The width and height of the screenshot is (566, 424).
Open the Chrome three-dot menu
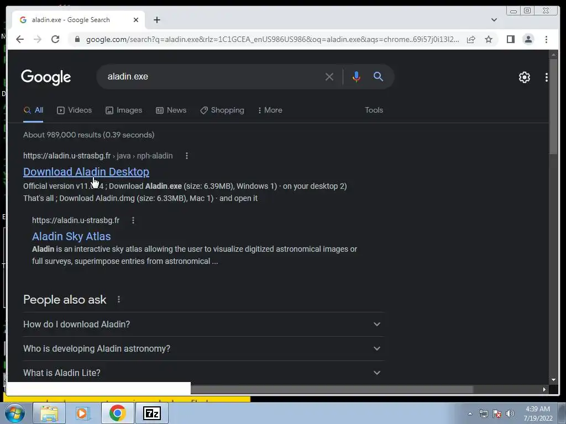tap(546, 39)
